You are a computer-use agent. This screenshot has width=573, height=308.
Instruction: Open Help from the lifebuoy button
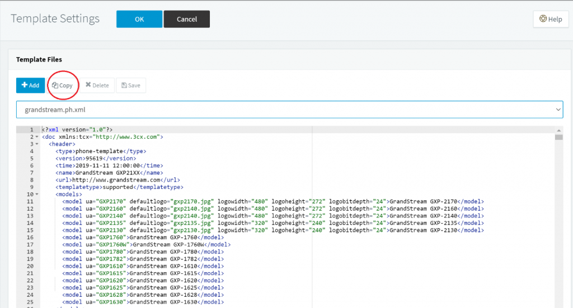click(551, 19)
